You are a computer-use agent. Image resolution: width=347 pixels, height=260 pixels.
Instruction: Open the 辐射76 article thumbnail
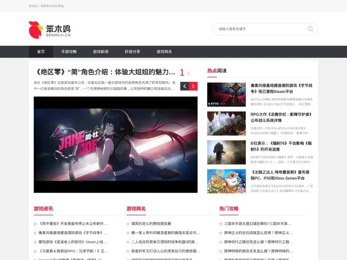coord(227,152)
